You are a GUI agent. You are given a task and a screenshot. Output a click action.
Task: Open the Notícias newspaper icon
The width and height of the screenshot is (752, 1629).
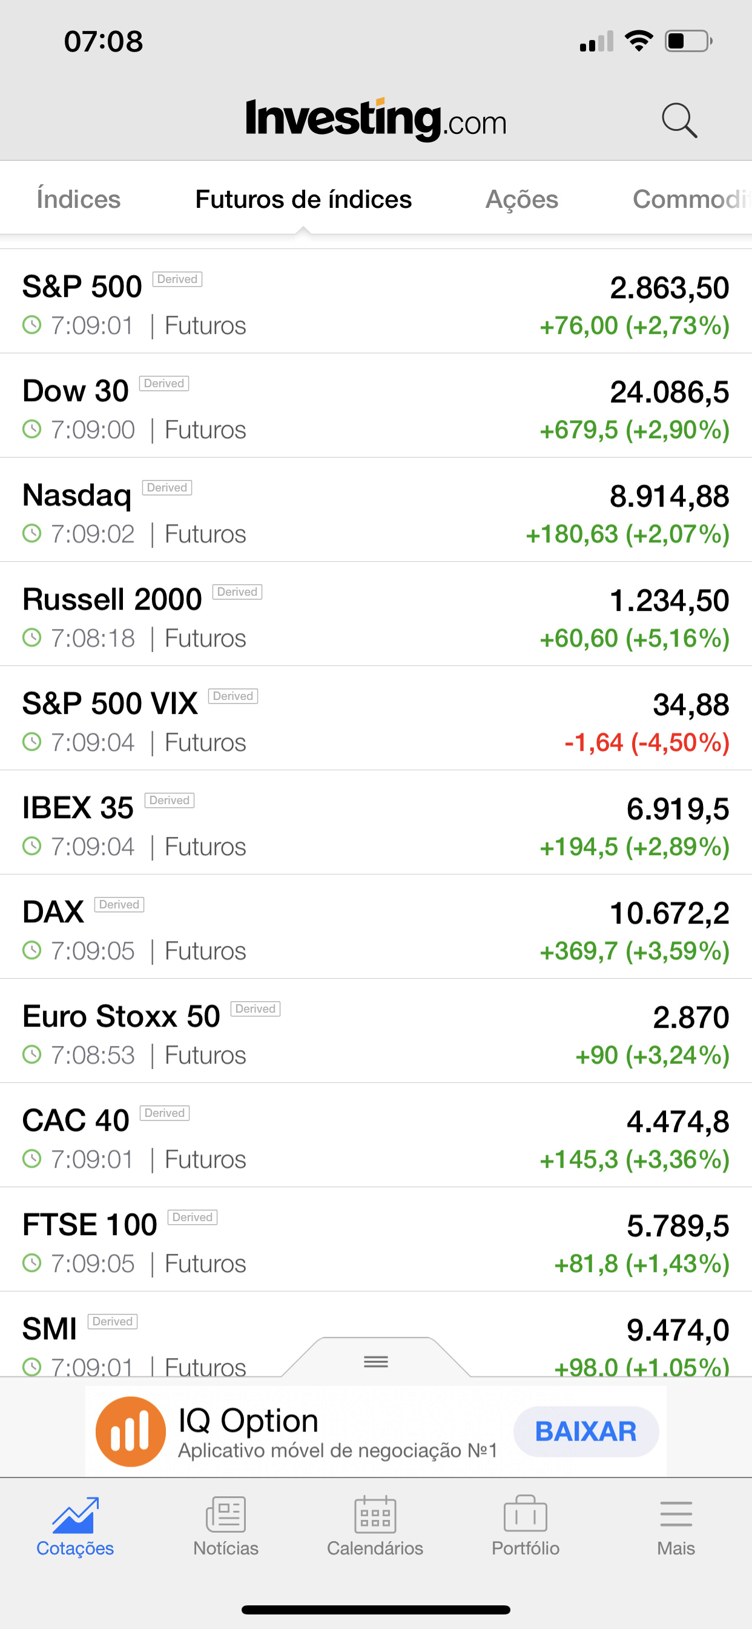tap(226, 1514)
